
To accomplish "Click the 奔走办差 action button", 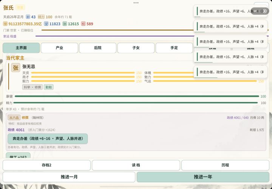I will pyautogui.click(x=48, y=139).
